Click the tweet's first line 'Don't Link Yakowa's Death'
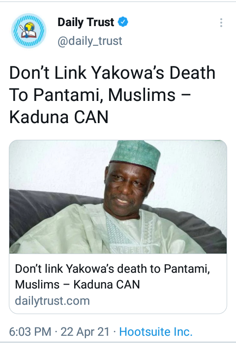The height and width of the screenshot is (352, 236). point(112,73)
